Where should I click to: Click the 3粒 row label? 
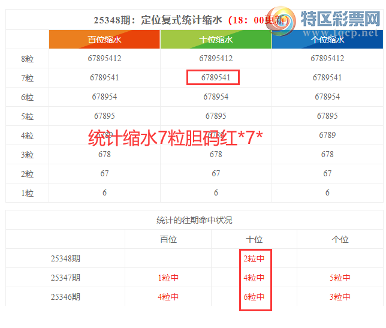point(27,155)
